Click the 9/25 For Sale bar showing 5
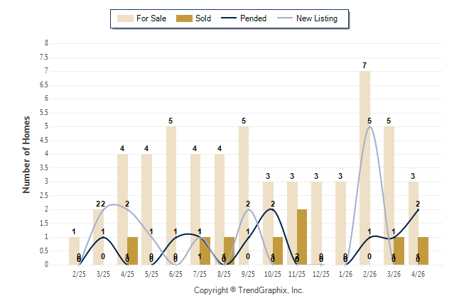Viewport: 459px width, 308px height. [x=244, y=195]
